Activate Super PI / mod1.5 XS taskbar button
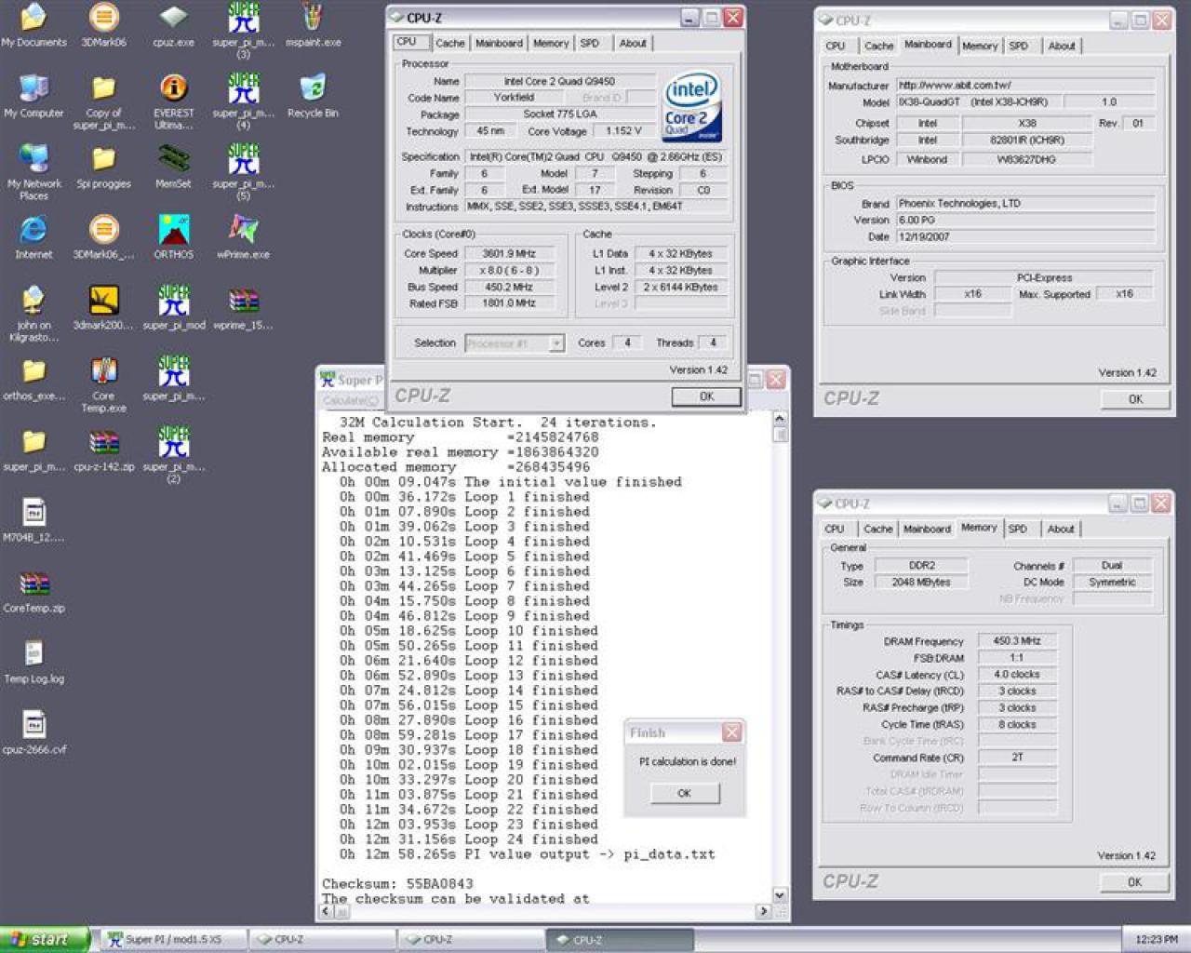The height and width of the screenshot is (953, 1191). [x=175, y=940]
